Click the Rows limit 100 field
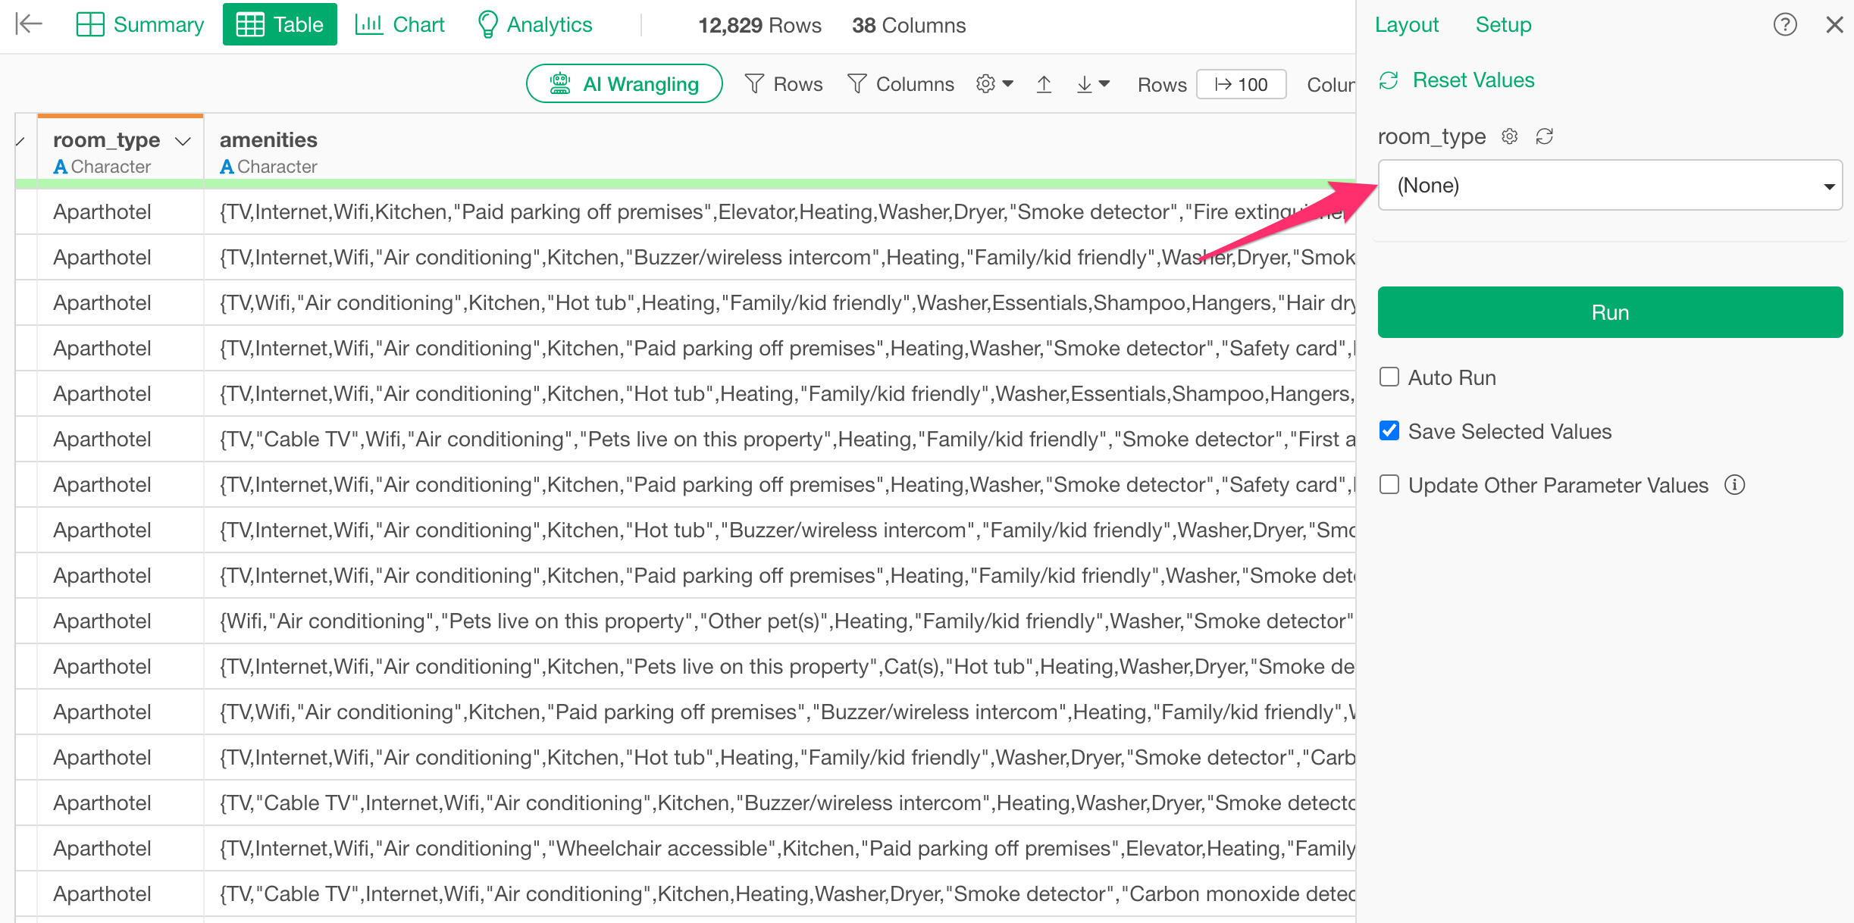 [x=1241, y=84]
